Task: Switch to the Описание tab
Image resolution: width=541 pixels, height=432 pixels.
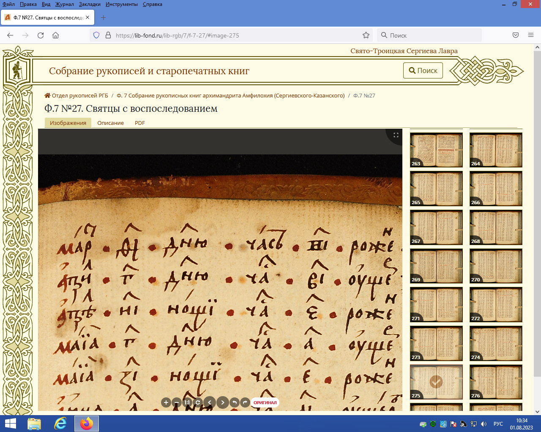Action: tap(110, 123)
